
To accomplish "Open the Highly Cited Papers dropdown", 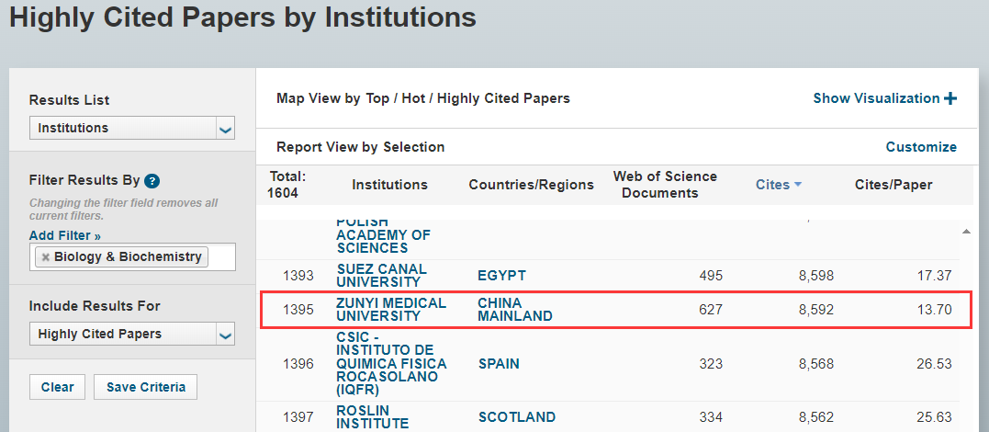I will pos(132,334).
